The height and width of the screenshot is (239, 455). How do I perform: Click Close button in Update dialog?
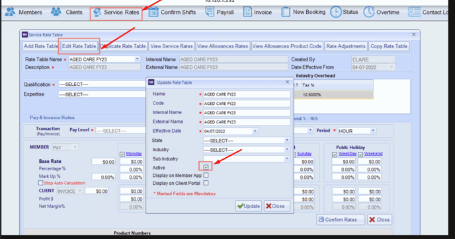[277, 206]
